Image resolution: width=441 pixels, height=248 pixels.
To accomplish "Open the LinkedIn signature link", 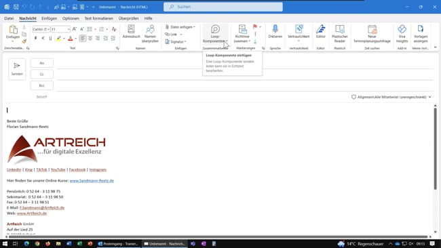I will click(x=14, y=169).
